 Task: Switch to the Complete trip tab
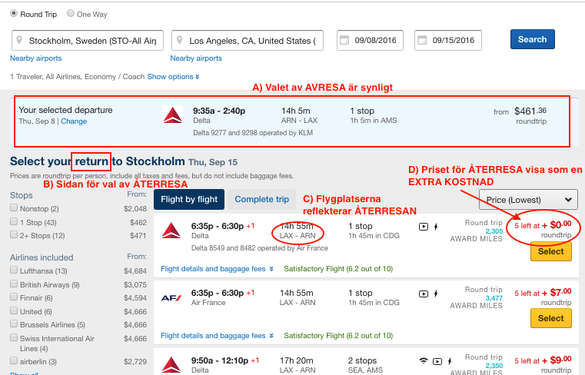point(261,200)
